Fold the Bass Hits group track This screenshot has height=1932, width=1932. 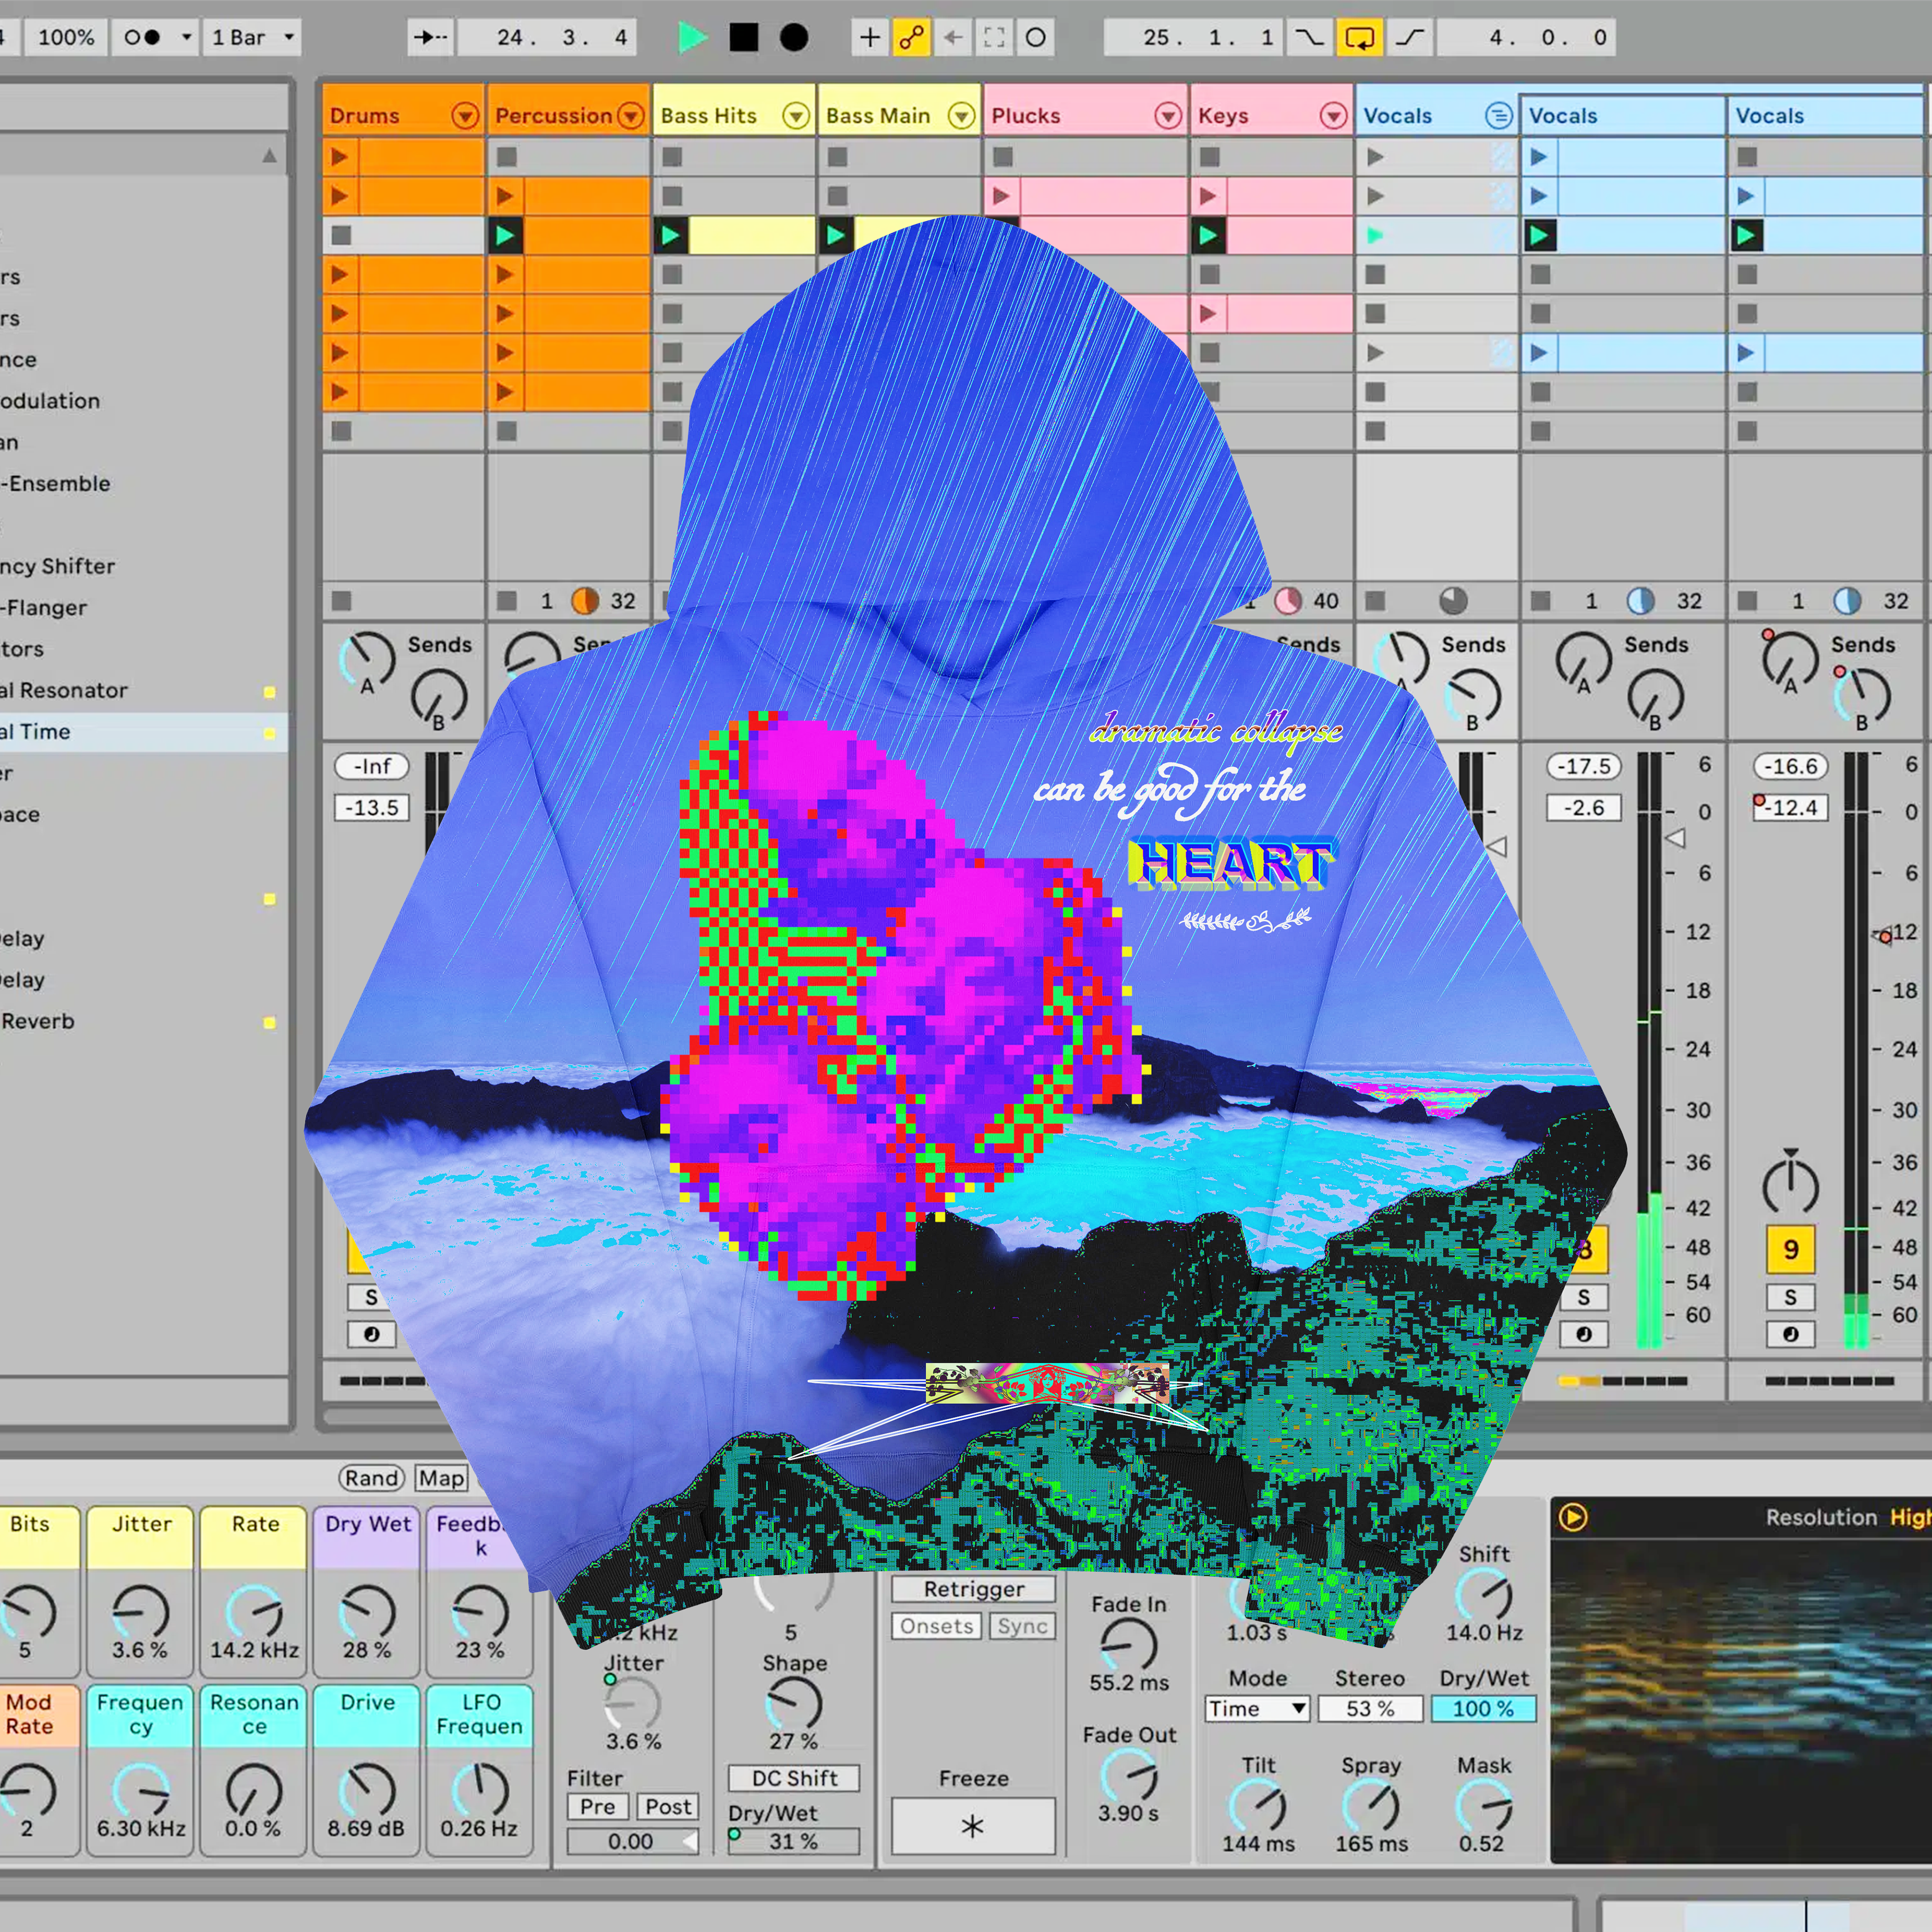click(x=796, y=116)
